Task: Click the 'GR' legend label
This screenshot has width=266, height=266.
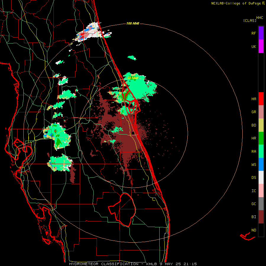Action: point(254,112)
